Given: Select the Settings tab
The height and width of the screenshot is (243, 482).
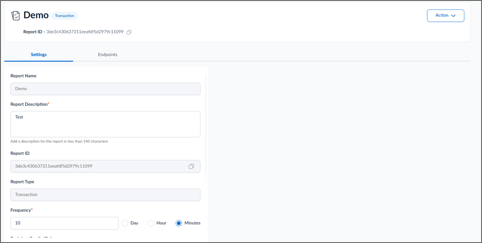Looking at the screenshot, I should (x=39, y=54).
